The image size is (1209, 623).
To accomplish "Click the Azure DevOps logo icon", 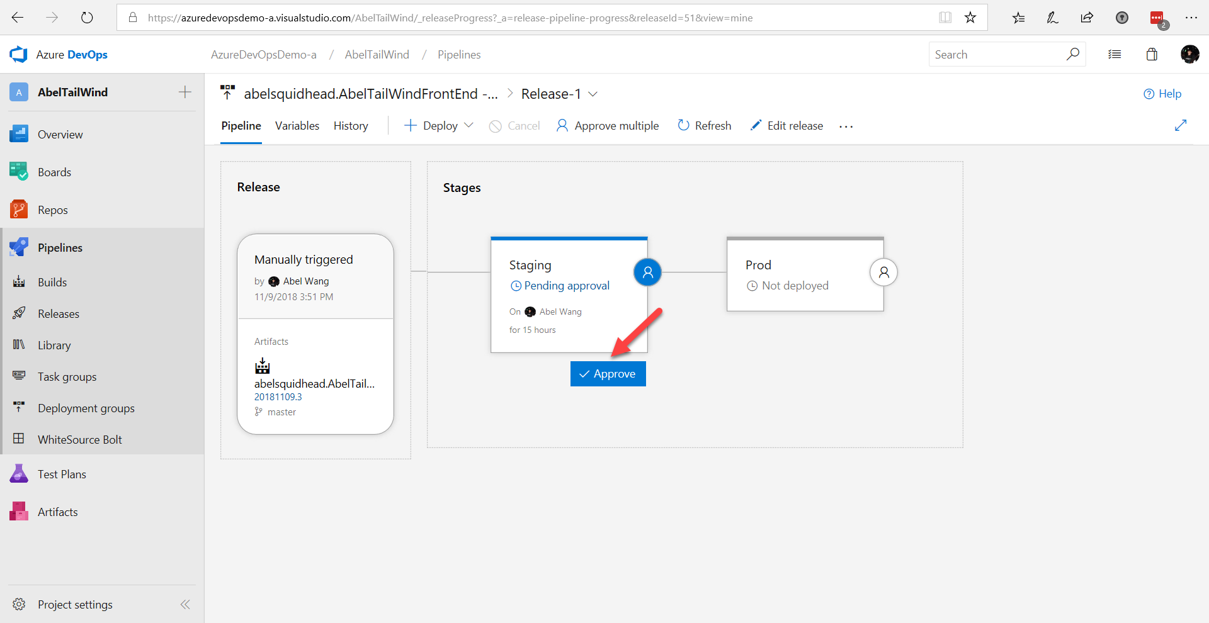I will (18, 55).
